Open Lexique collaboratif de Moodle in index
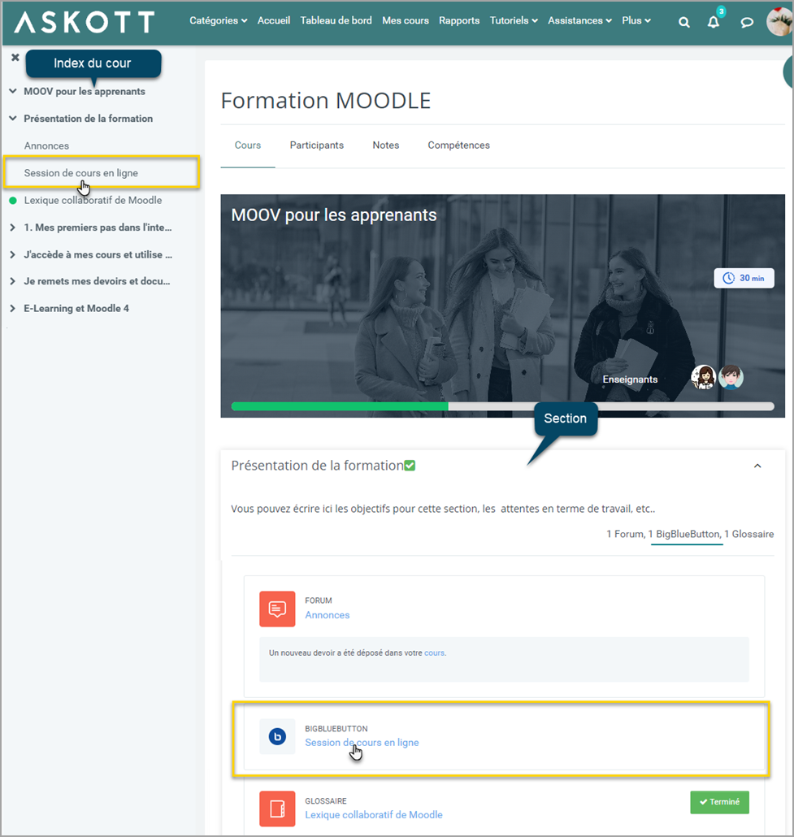The width and height of the screenshot is (794, 837). [93, 200]
